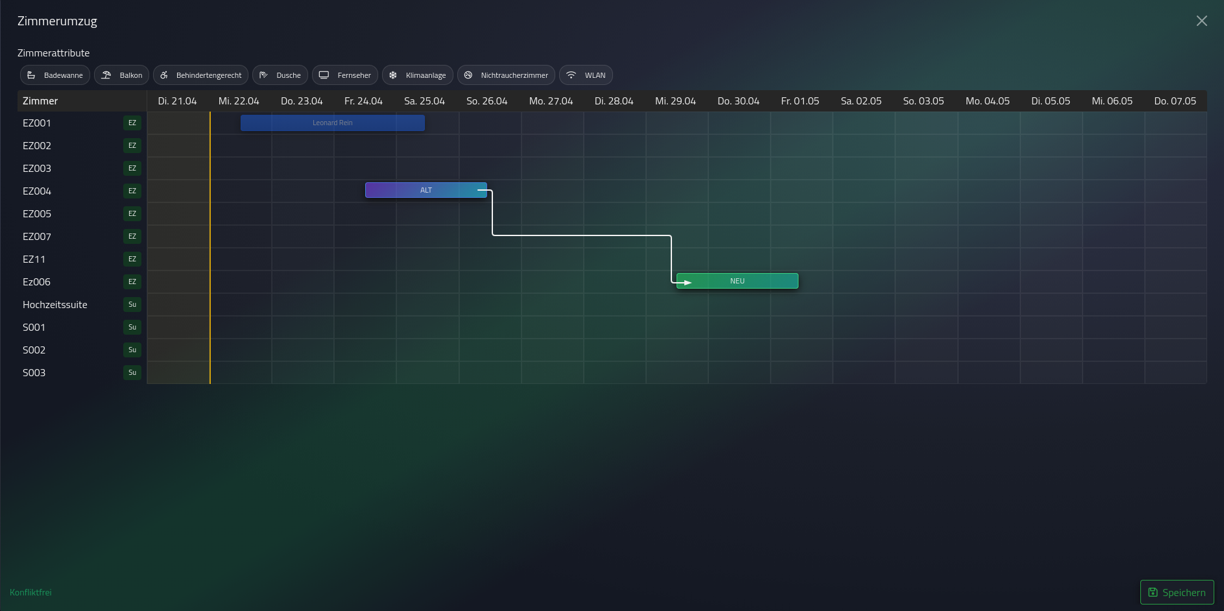Select room row Ez006

pos(82,282)
